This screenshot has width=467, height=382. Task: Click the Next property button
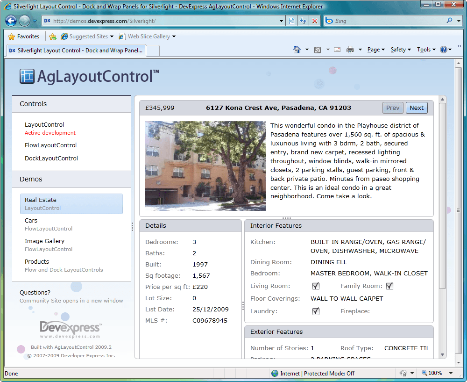click(417, 108)
